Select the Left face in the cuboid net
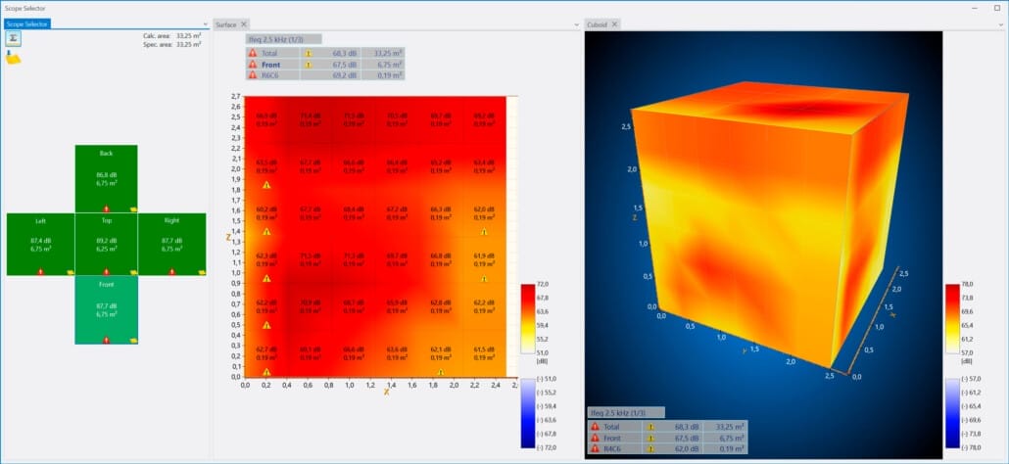This screenshot has width=1009, height=464. (40, 243)
